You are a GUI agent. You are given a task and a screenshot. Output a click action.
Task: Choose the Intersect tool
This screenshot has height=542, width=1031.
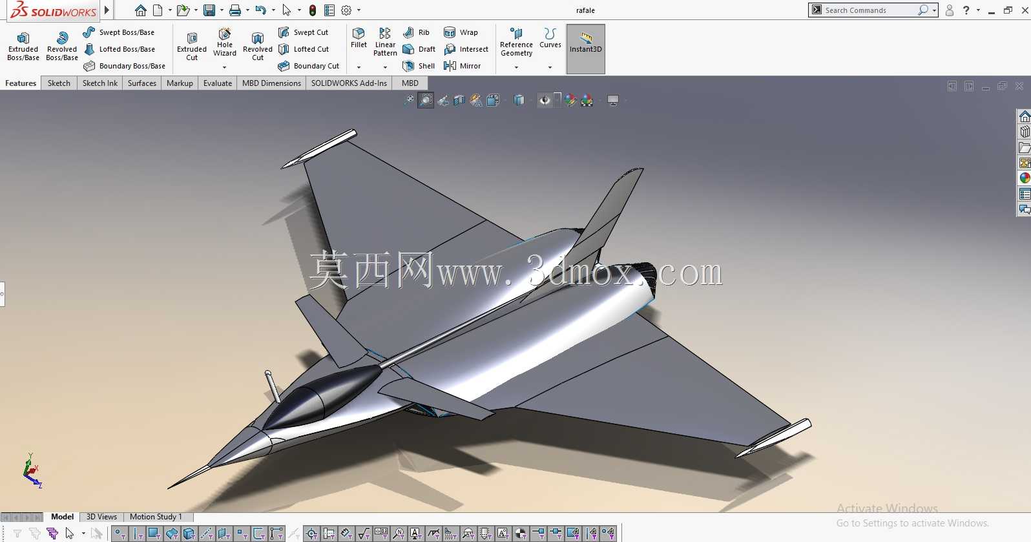466,49
